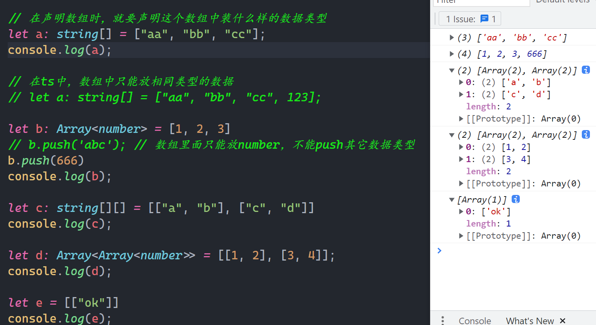596x325 pixels.
Task: Click info icon next to [Array(1)] log
Action: [x=516, y=199]
